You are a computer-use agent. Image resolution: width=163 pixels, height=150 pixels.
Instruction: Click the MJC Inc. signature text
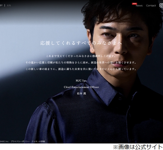[x=81, y=81]
